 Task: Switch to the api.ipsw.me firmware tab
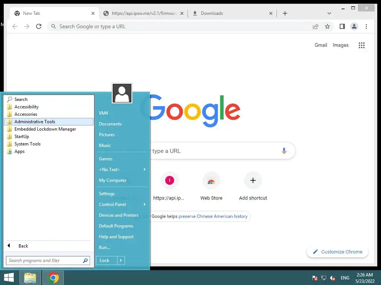[x=143, y=13]
